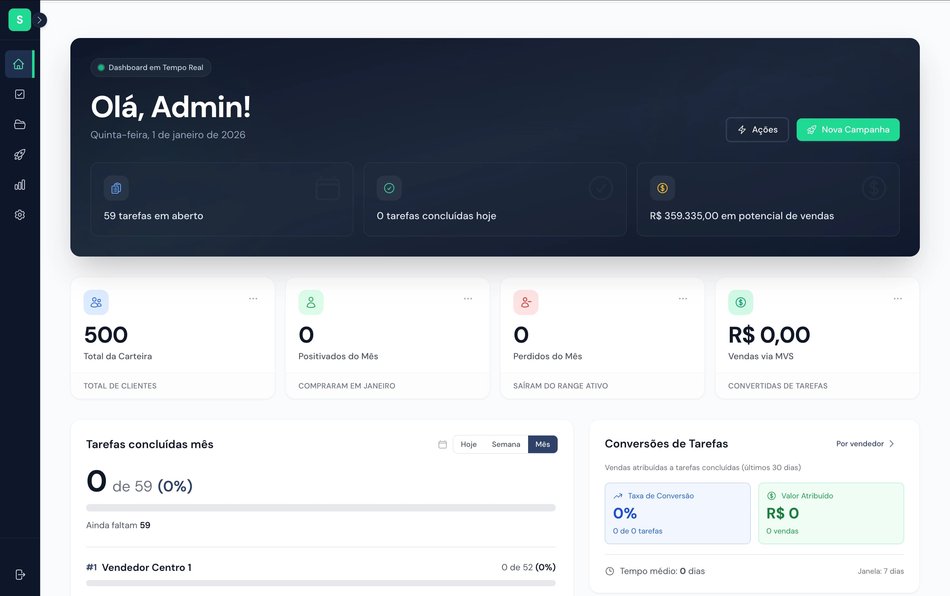950x596 pixels.
Task: Open the Tasks checklist icon in sidebar
Action: [19, 94]
